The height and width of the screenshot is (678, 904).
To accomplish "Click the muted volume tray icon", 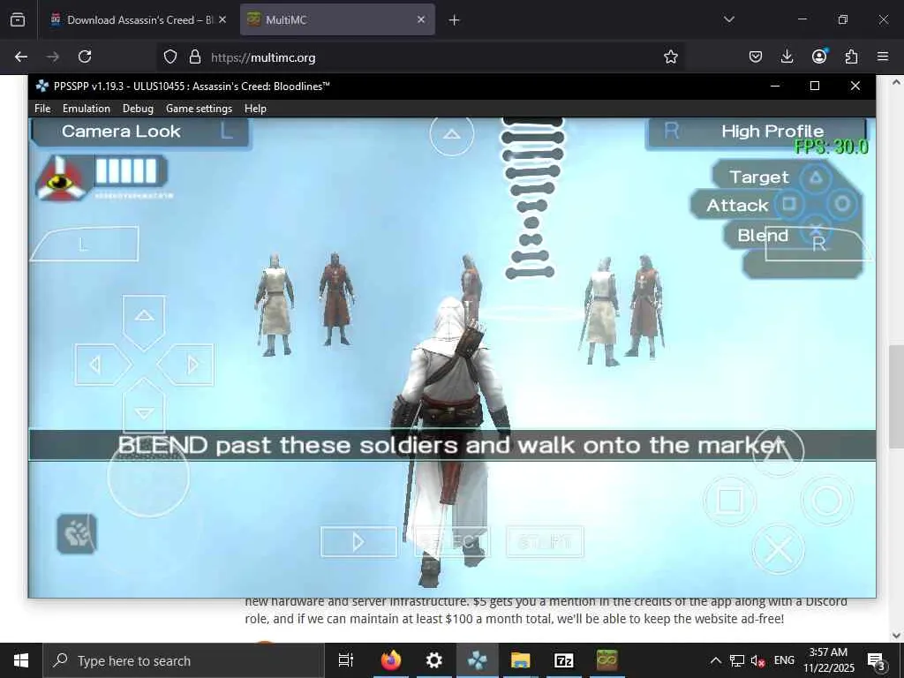I will point(758,660).
